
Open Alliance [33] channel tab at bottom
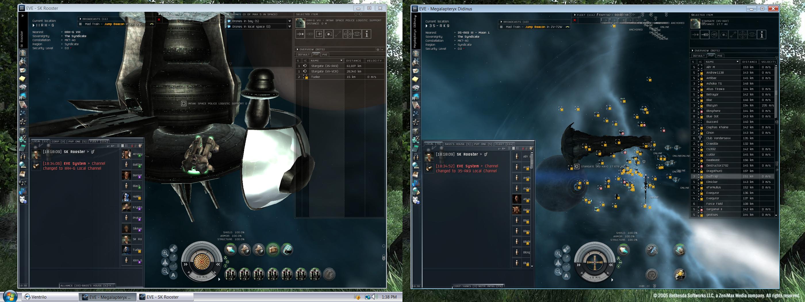tap(87, 286)
